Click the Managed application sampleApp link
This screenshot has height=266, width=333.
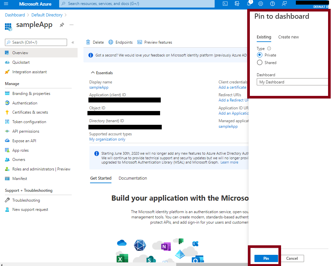coord(228,126)
